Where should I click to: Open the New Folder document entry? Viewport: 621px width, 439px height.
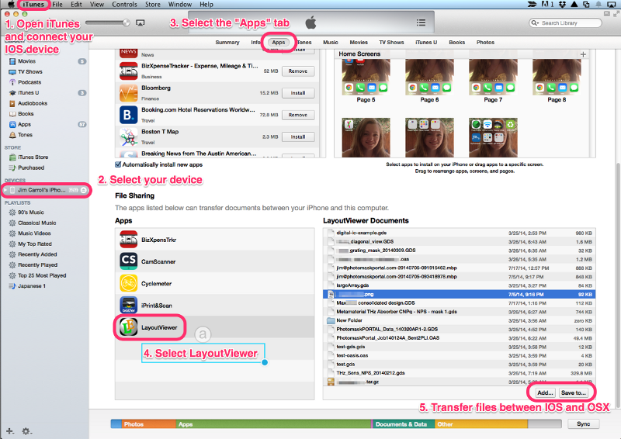460,320
